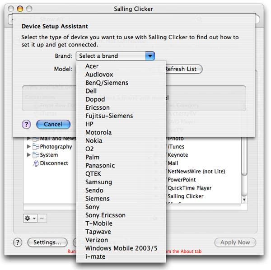271x270 pixels.
Task: Click the Mail and News folder
Action: (x=58, y=139)
